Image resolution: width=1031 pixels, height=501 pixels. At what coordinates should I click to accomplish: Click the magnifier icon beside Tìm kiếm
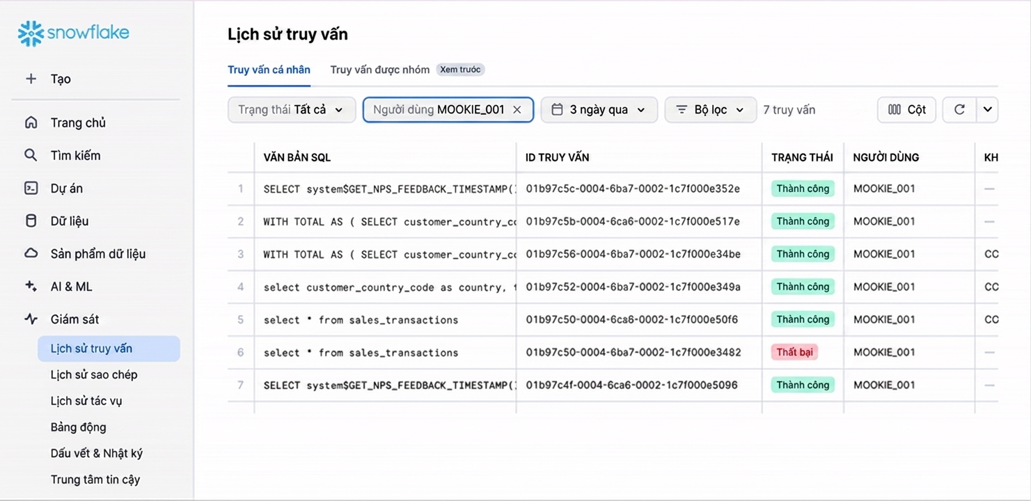pos(31,155)
